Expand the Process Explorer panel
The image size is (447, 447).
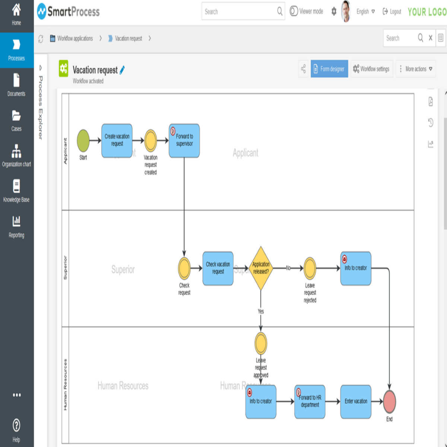(x=40, y=68)
